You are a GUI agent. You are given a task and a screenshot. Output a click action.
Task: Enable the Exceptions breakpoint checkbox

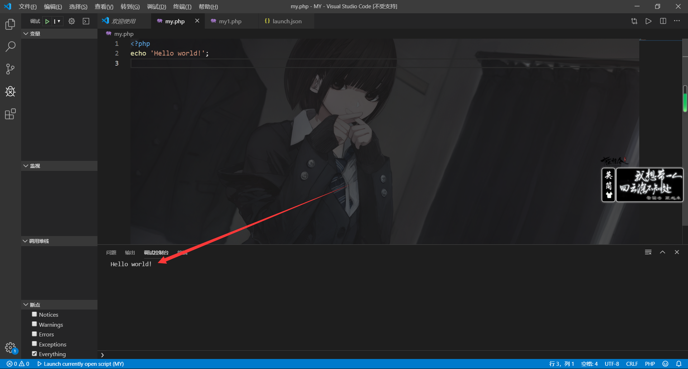pyautogui.click(x=34, y=344)
